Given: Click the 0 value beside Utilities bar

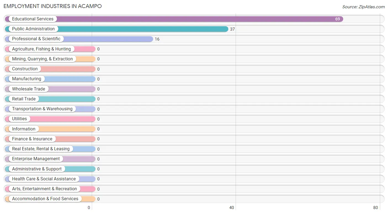Looking at the screenshot, I should (x=98, y=119).
